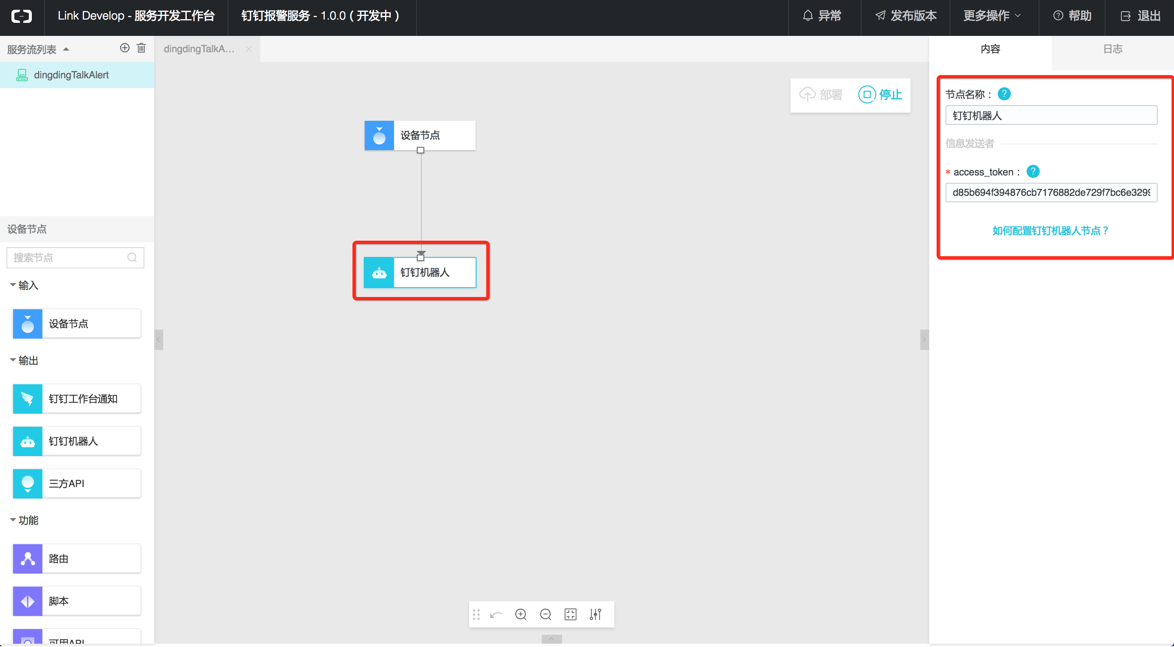Zoom out of the canvas
The width and height of the screenshot is (1174, 647).
pos(545,615)
